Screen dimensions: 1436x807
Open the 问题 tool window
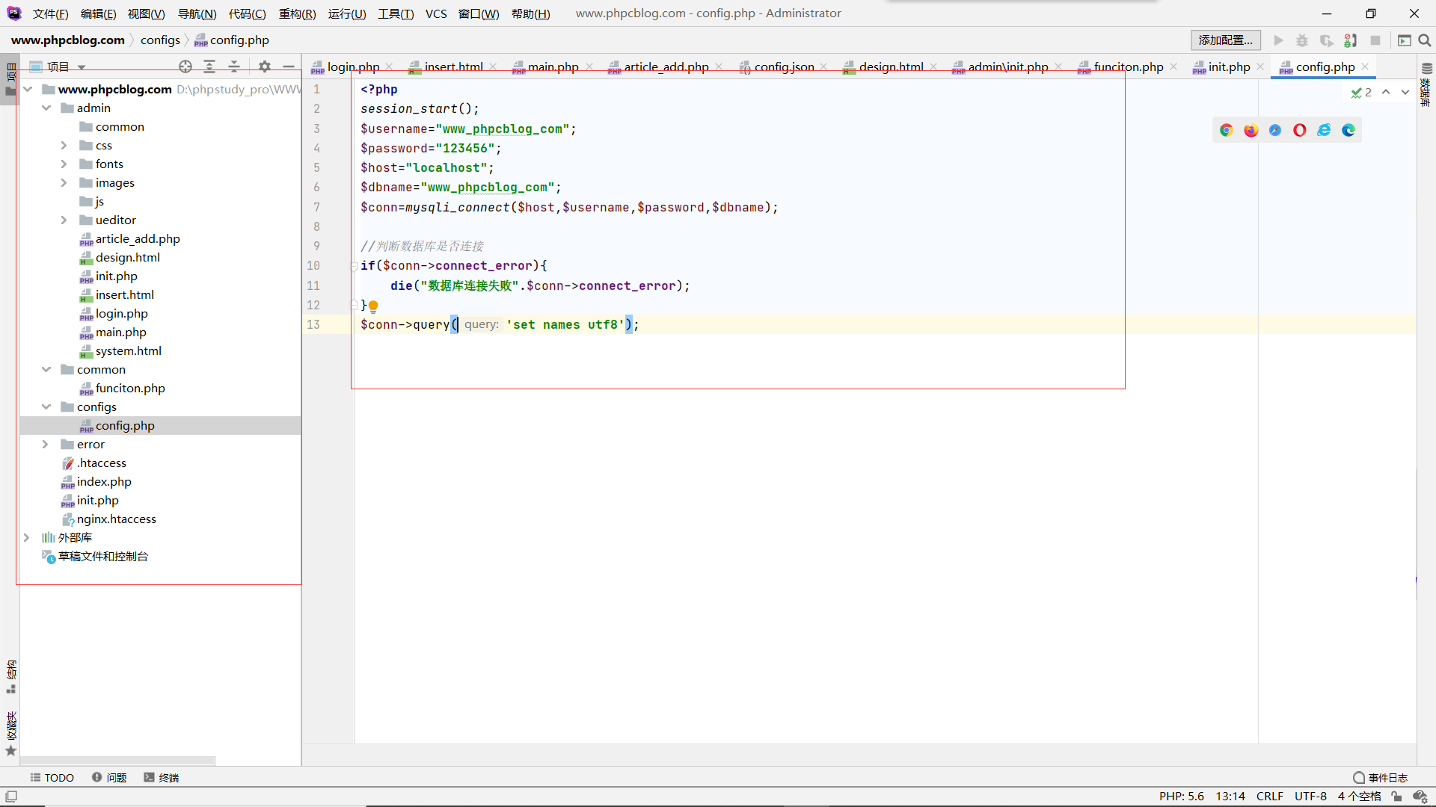[x=109, y=778]
